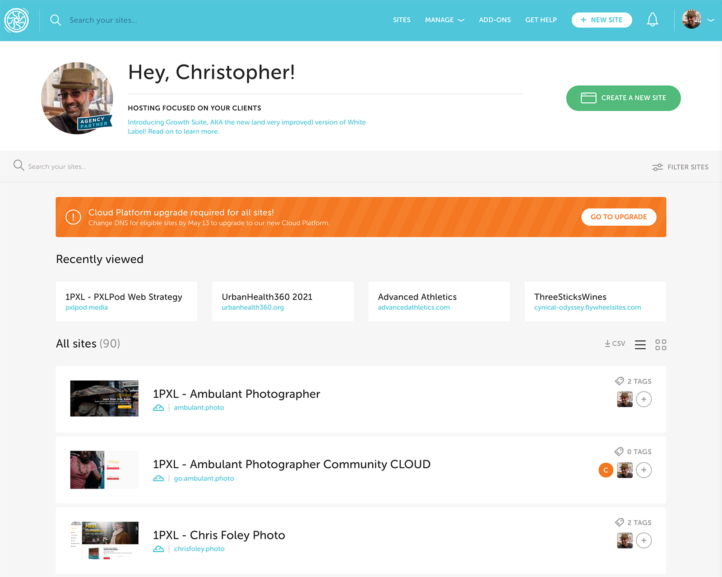Open the Get Help menu item
This screenshot has height=577, width=722.
pos(541,20)
